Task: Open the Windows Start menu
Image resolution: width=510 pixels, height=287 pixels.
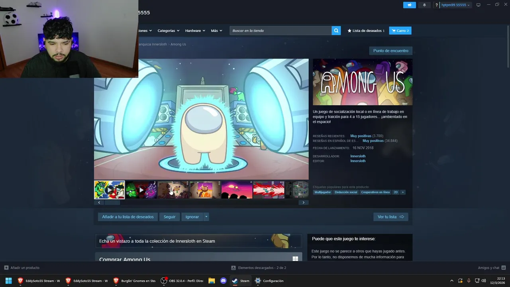Action: point(8,281)
